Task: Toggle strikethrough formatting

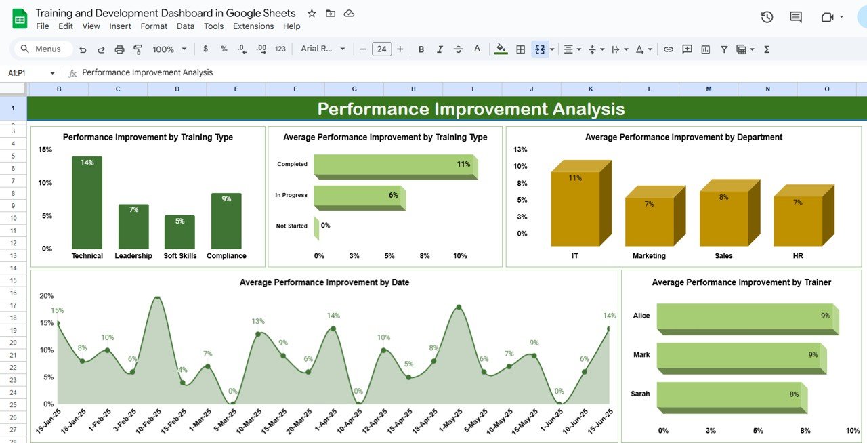Action: [459, 49]
